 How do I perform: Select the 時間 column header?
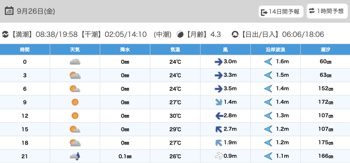25,50
